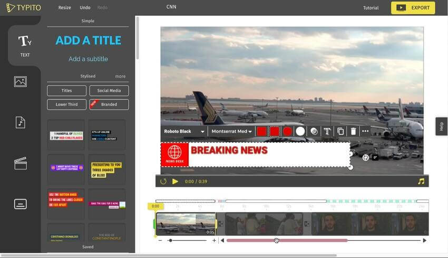Open the video clapperboard panel icon

pos(21,163)
